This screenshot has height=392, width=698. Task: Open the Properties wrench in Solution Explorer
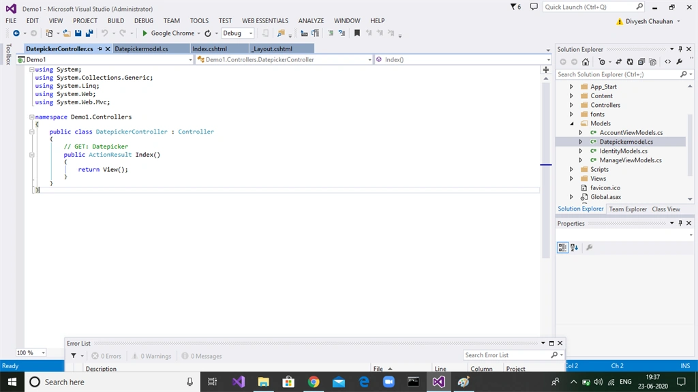pos(680,62)
